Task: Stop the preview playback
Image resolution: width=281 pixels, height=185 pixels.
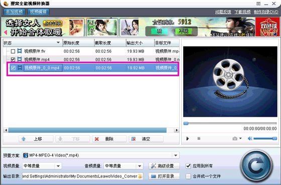Action: [x=199, y=138]
